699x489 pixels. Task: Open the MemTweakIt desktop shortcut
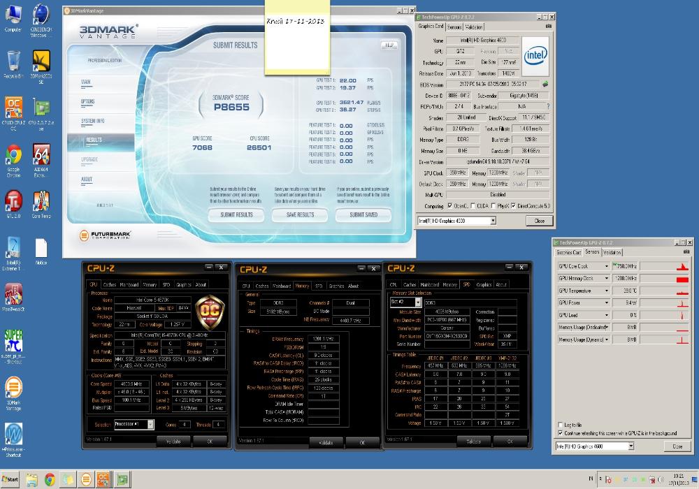[x=13, y=298]
